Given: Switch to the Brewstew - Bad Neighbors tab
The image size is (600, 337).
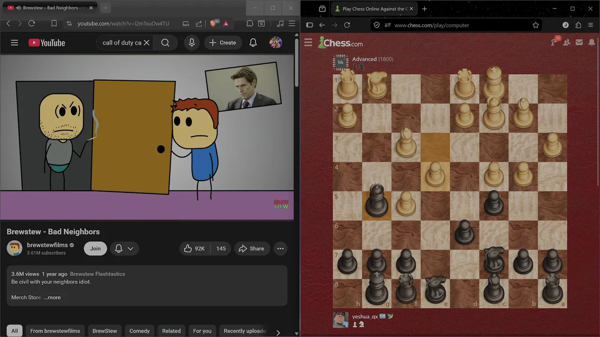Looking at the screenshot, I should click(x=49, y=8).
